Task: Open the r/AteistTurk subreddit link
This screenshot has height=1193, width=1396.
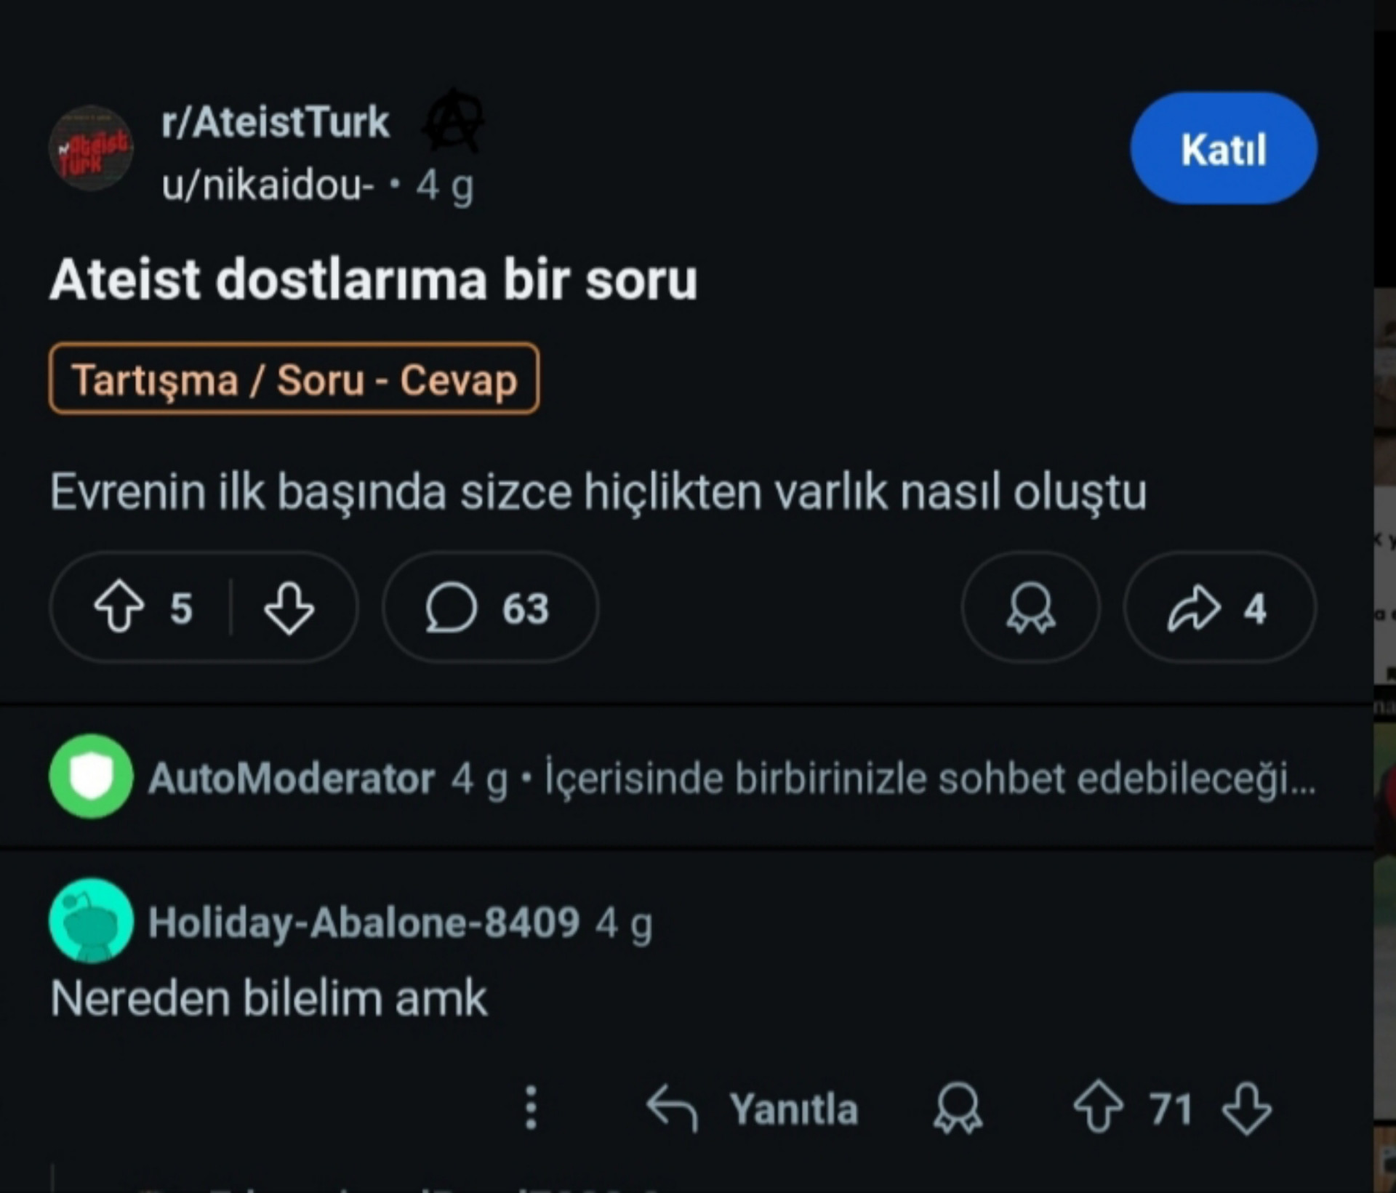Action: (275, 121)
